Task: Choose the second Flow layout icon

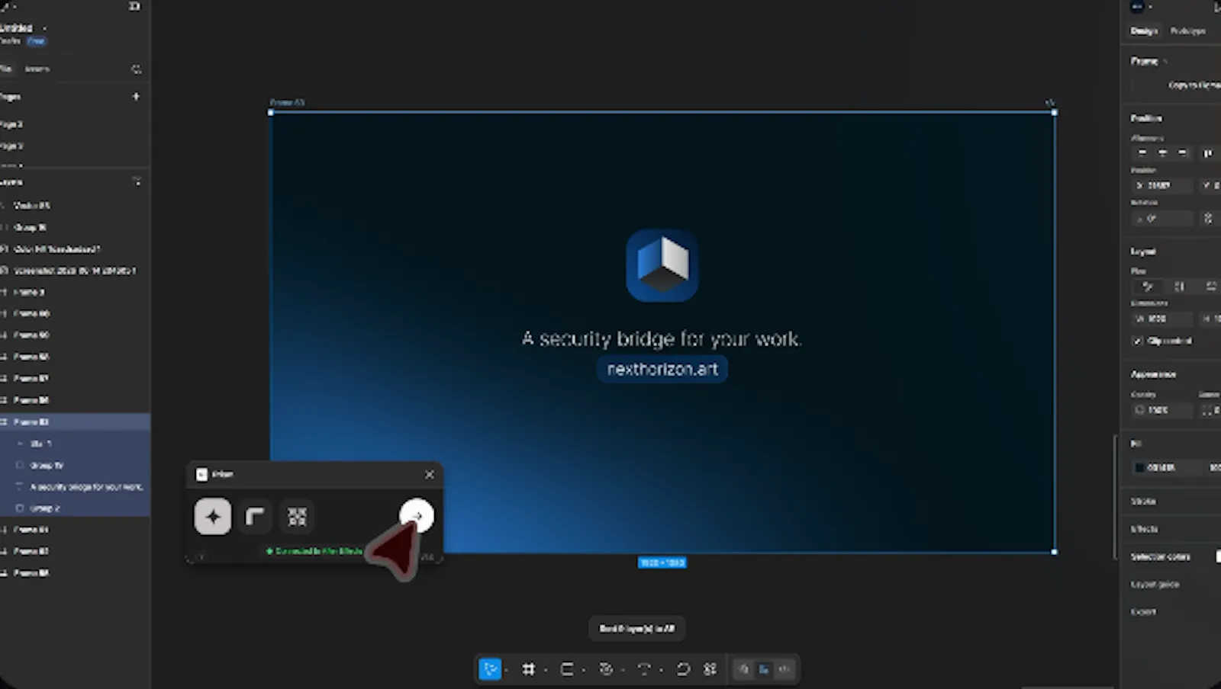Action: click(1179, 287)
